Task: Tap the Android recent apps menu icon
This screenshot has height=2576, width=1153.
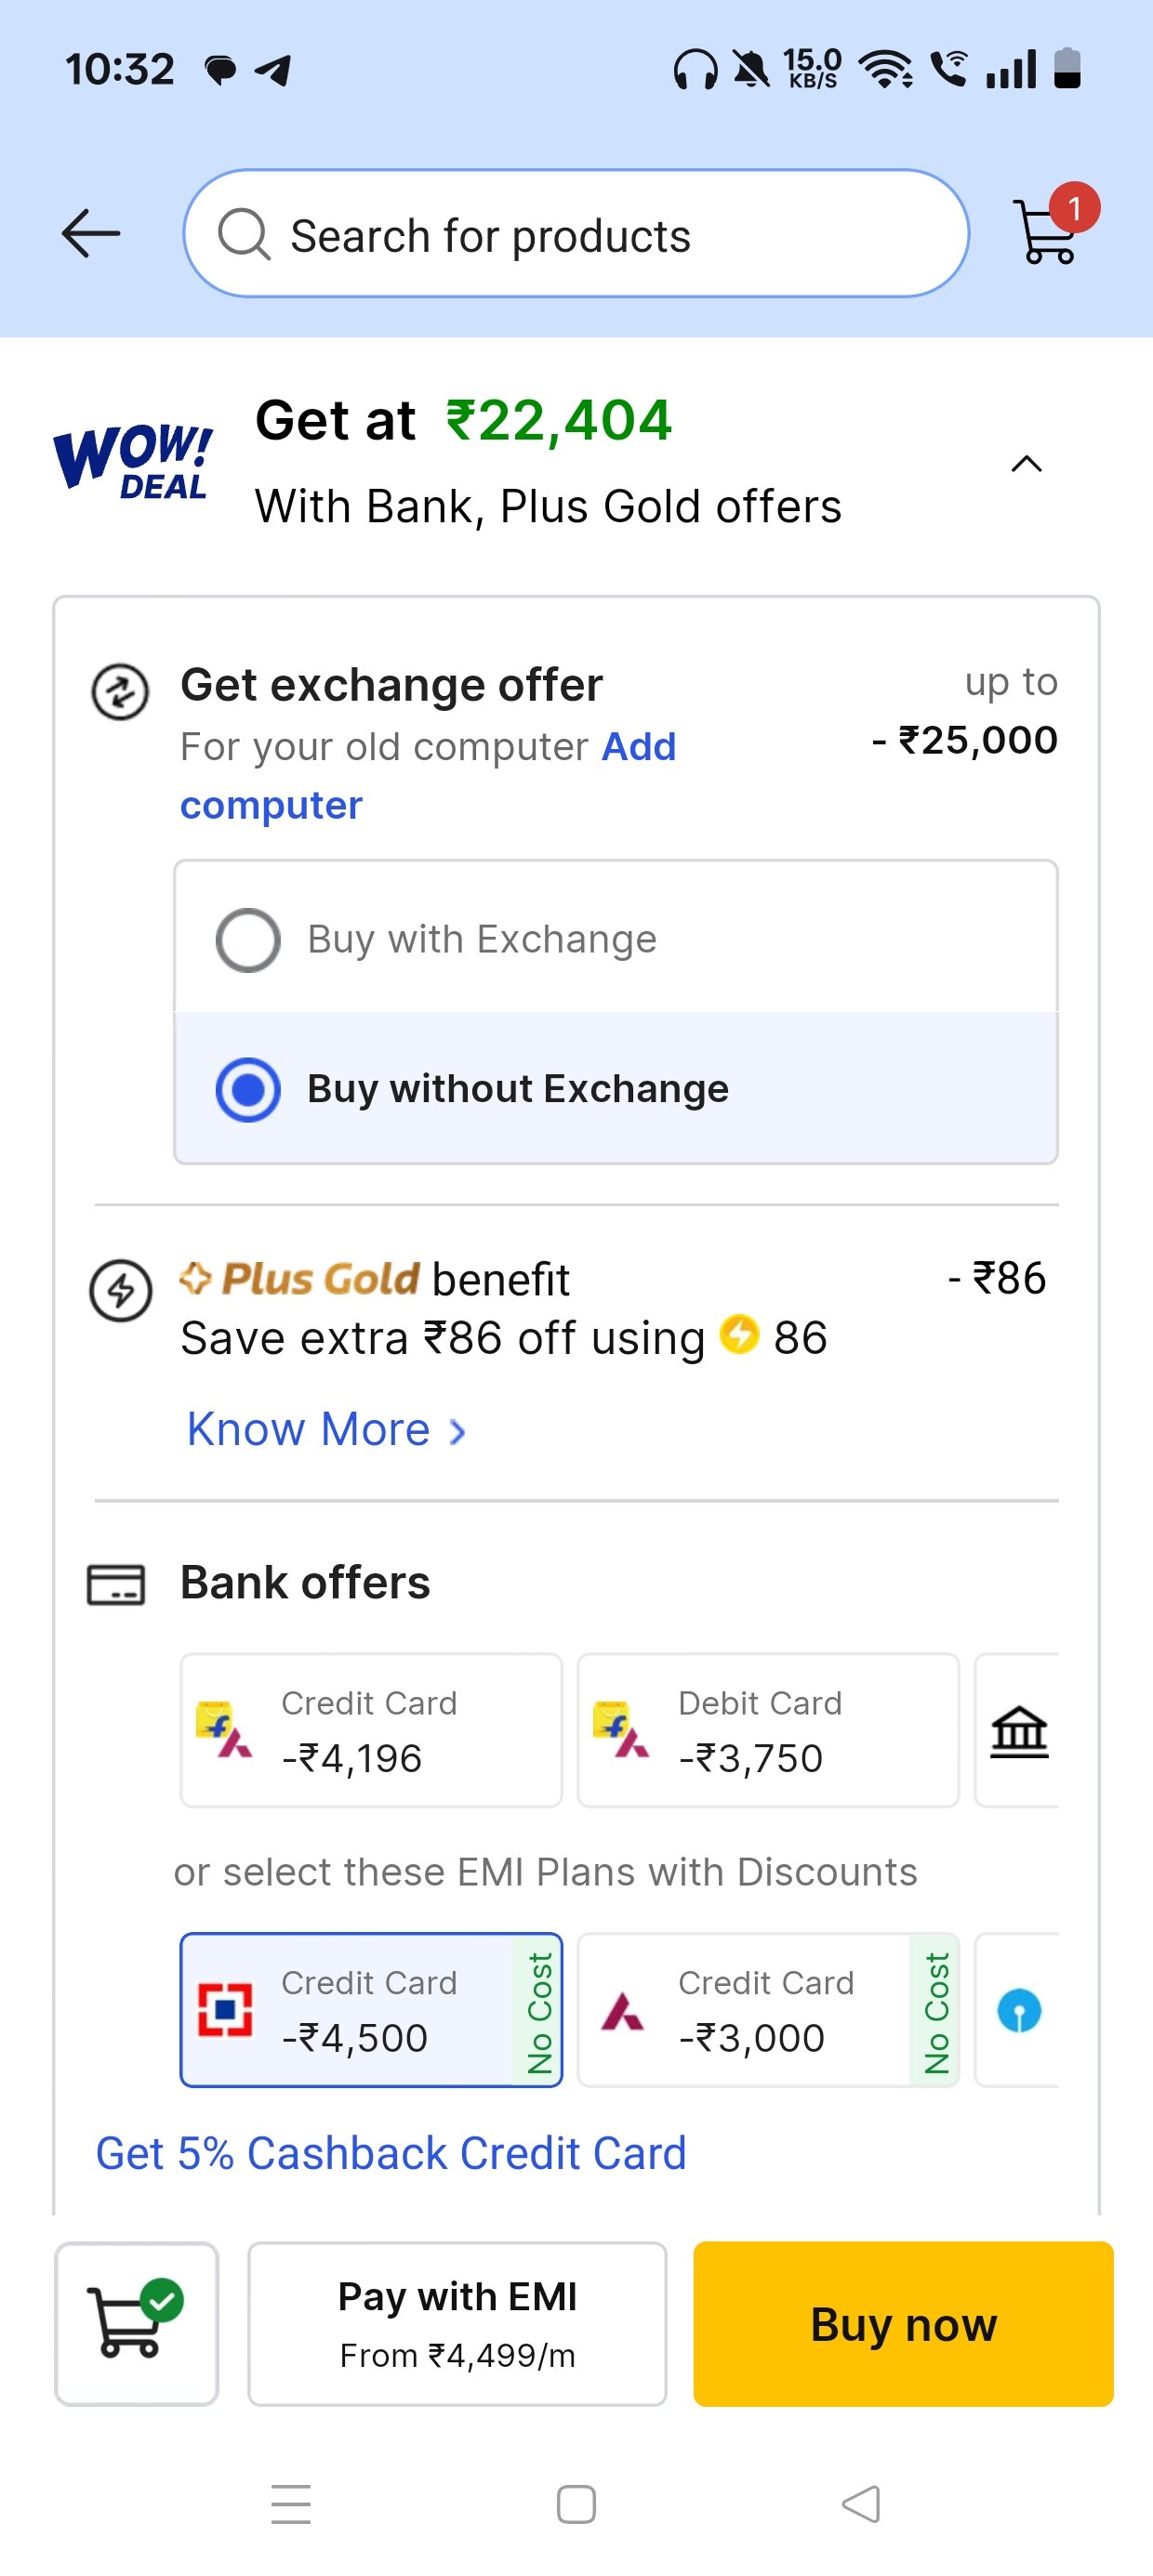Action: pyautogui.click(x=291, y=2504)
